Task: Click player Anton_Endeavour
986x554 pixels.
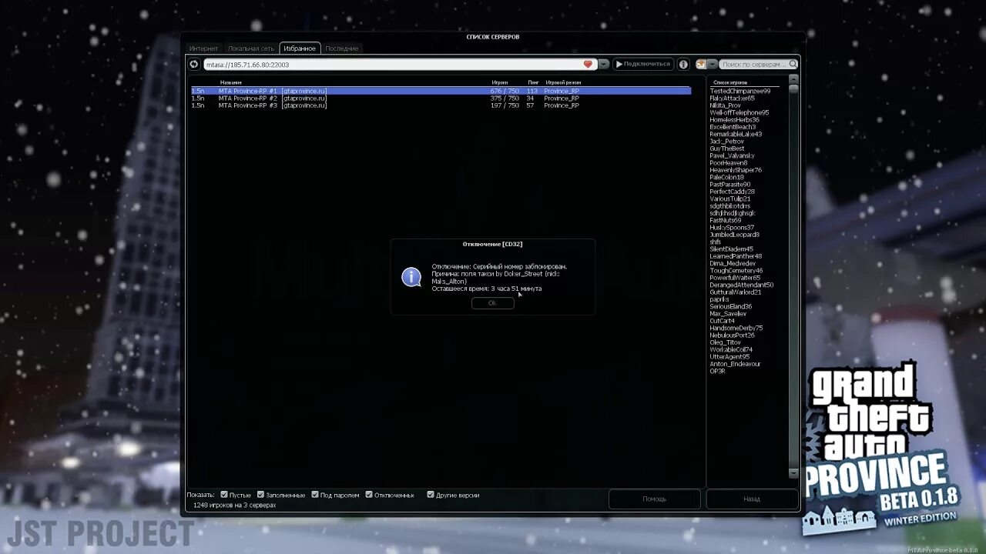Action: coord(735,364)
